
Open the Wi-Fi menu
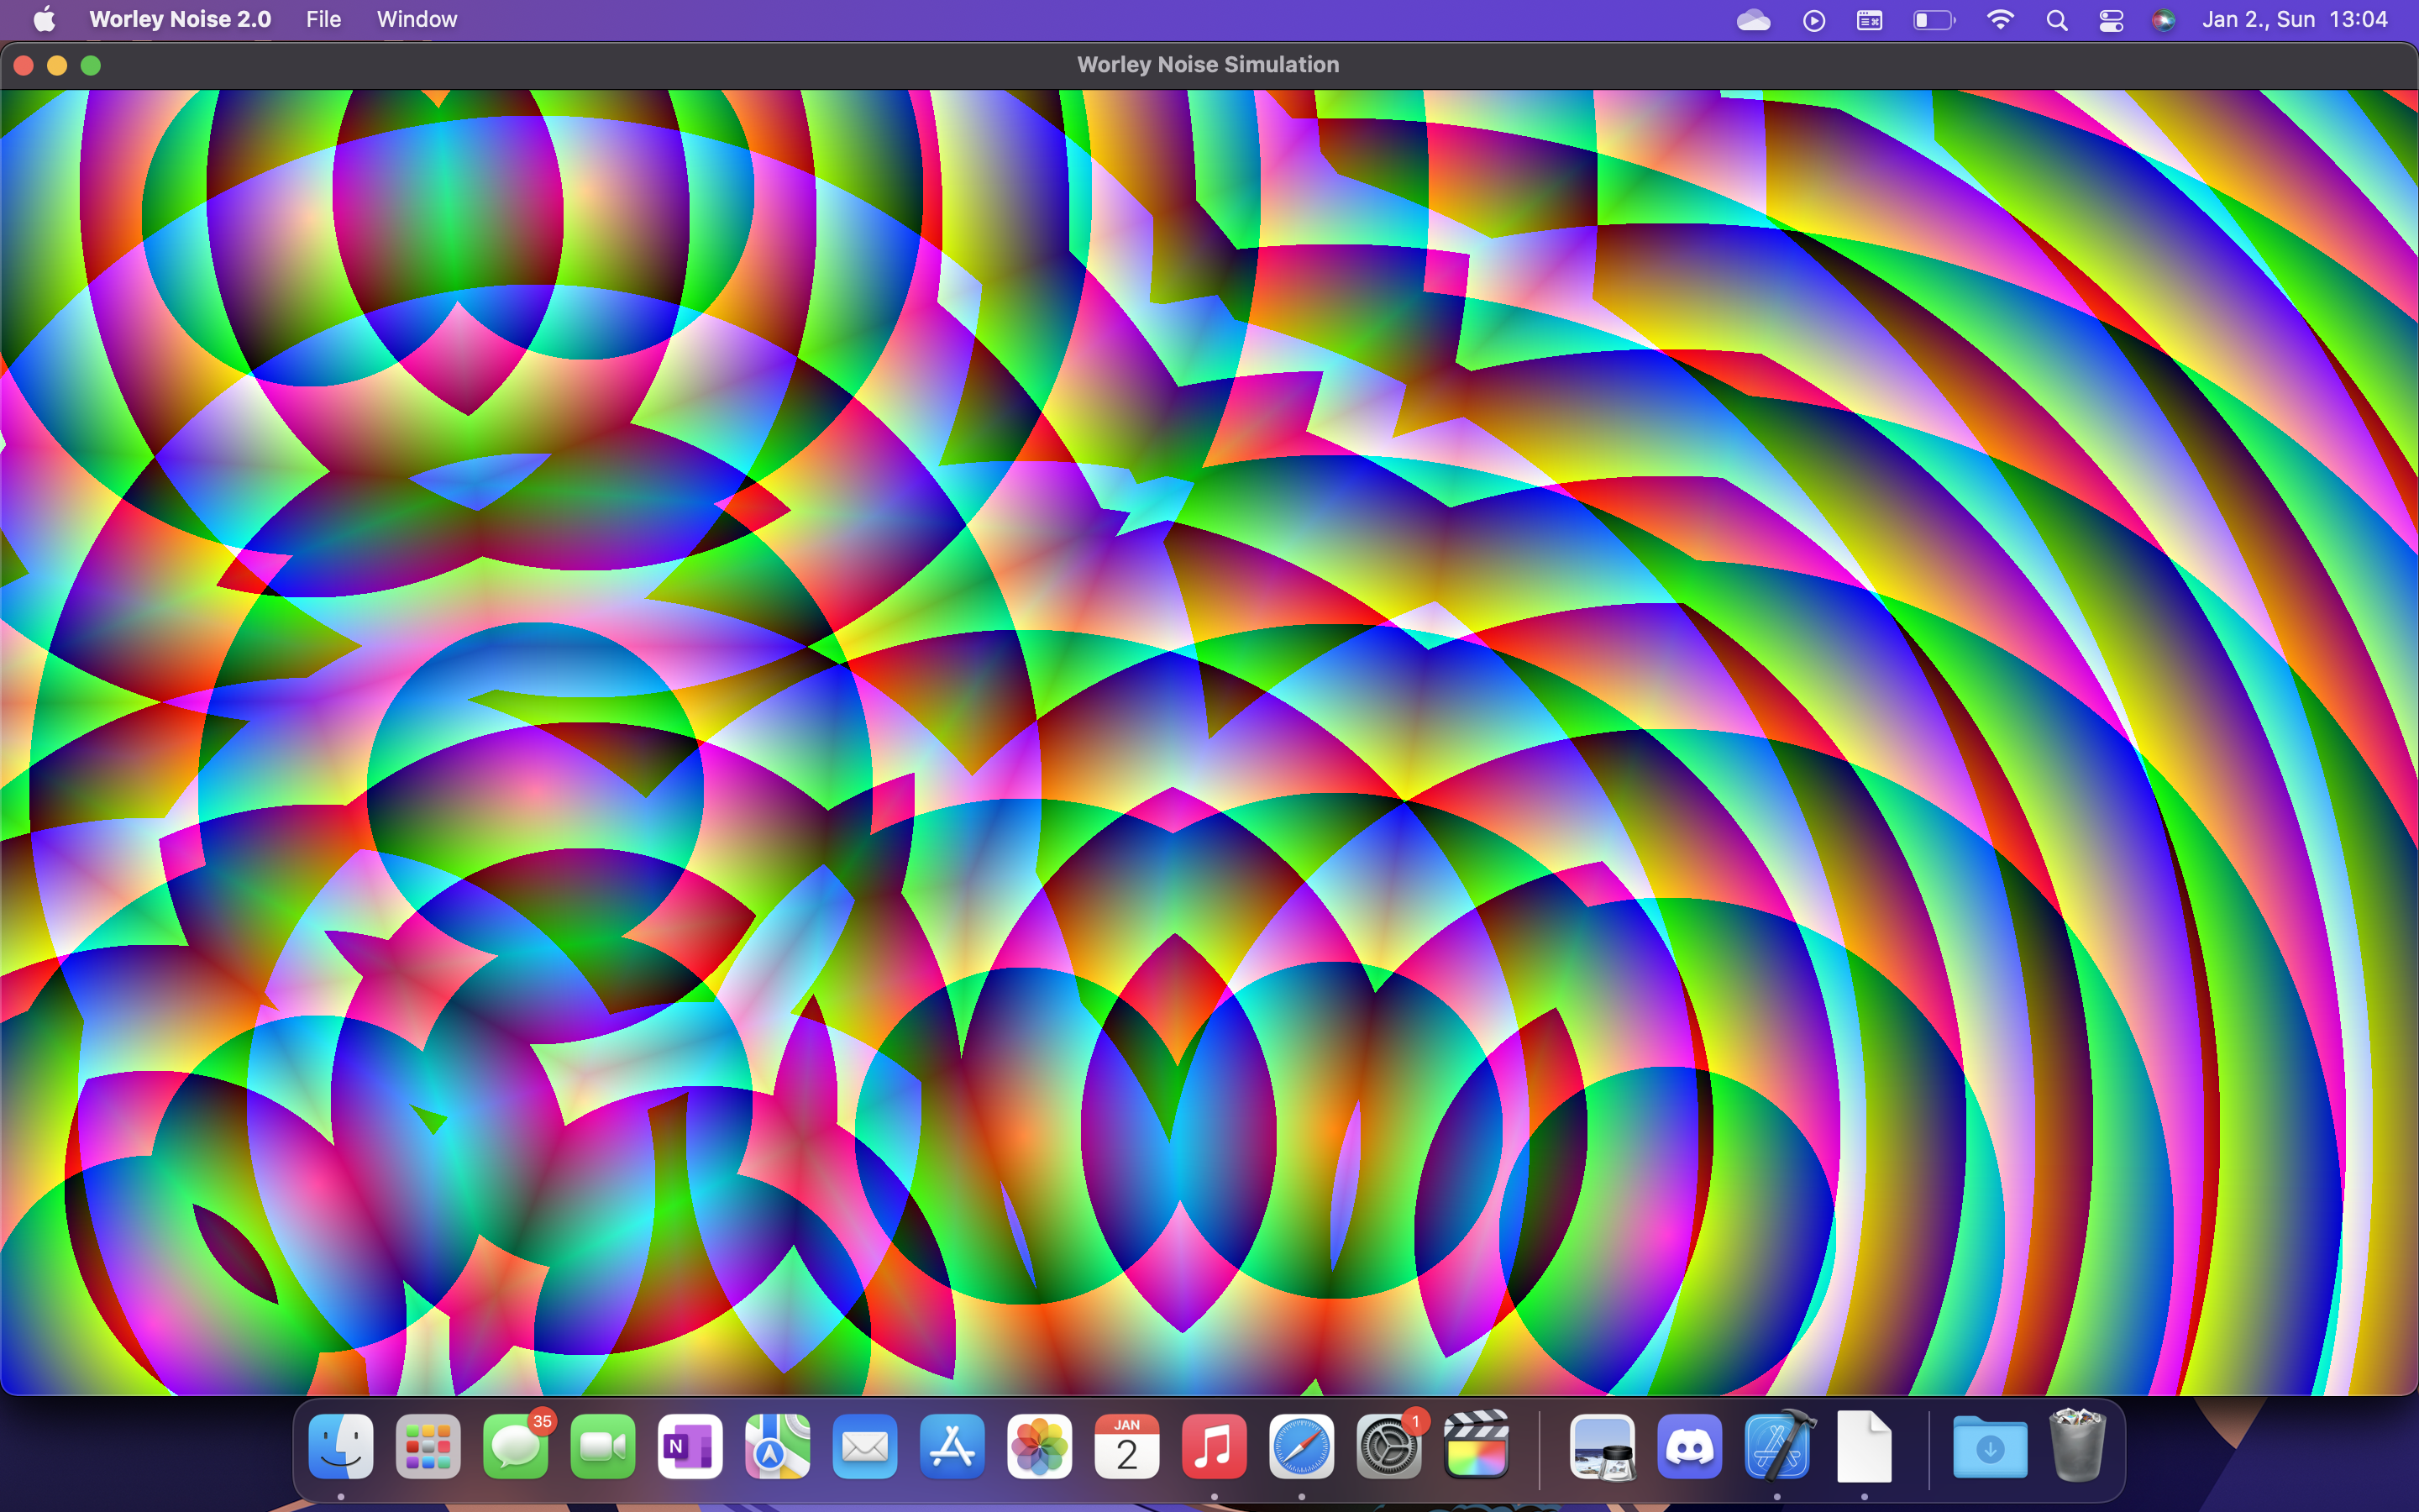coord(1999,20)
